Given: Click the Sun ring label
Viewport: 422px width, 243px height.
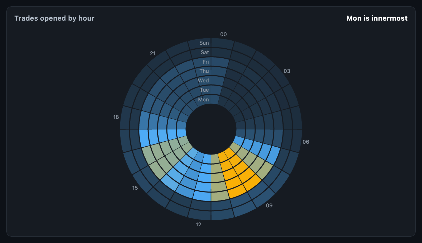Looking at the screenshot, I should (x=204, y=43).
